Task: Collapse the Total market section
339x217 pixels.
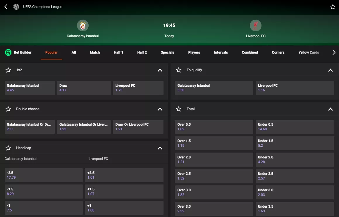Action: (x=331, y=109)
